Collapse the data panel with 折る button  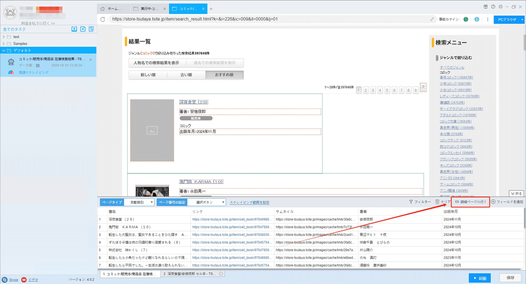517,193
